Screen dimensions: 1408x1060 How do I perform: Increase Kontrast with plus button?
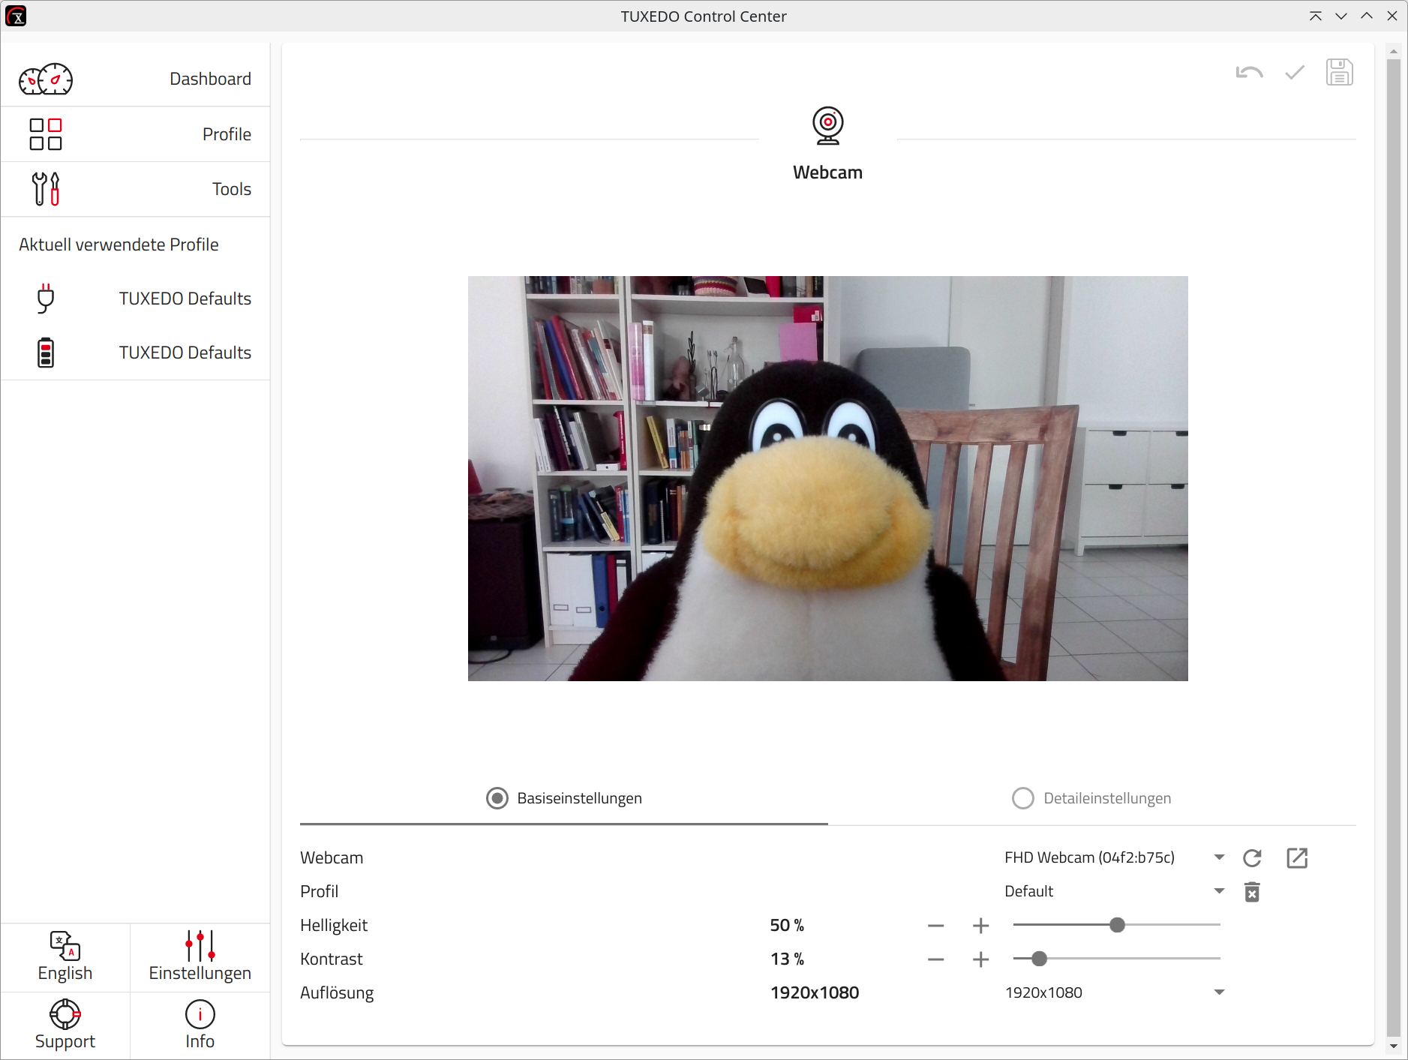tap(981, 959)
